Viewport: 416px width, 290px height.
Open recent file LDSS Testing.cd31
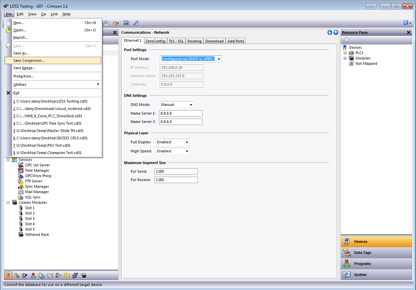[x=53, y=101]
